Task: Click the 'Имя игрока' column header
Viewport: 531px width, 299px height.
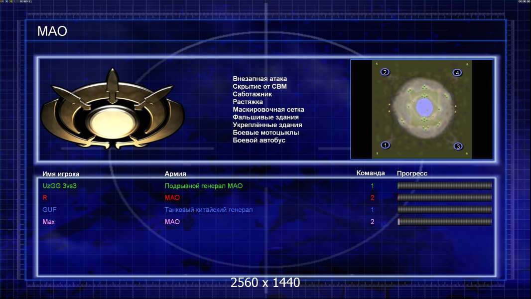Action: pos(61,174)
